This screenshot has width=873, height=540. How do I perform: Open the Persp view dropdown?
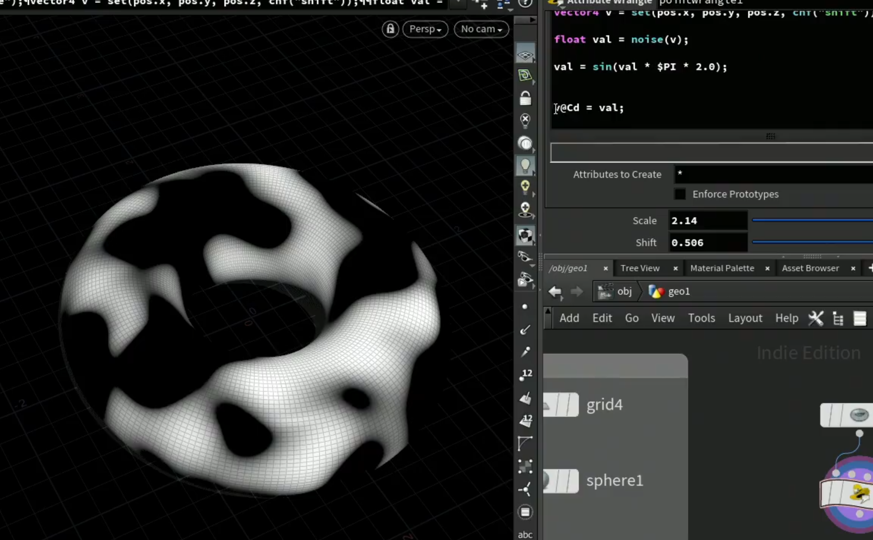coord(425,29)
